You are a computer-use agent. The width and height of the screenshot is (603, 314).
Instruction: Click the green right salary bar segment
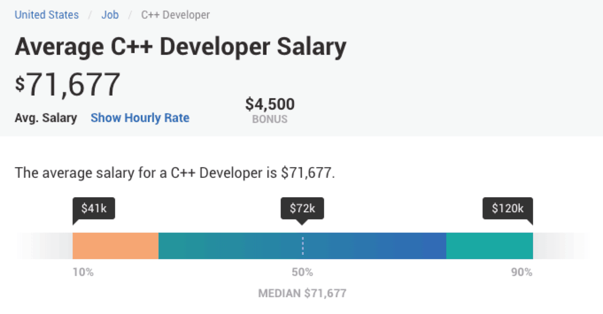[x=489, y=245]
